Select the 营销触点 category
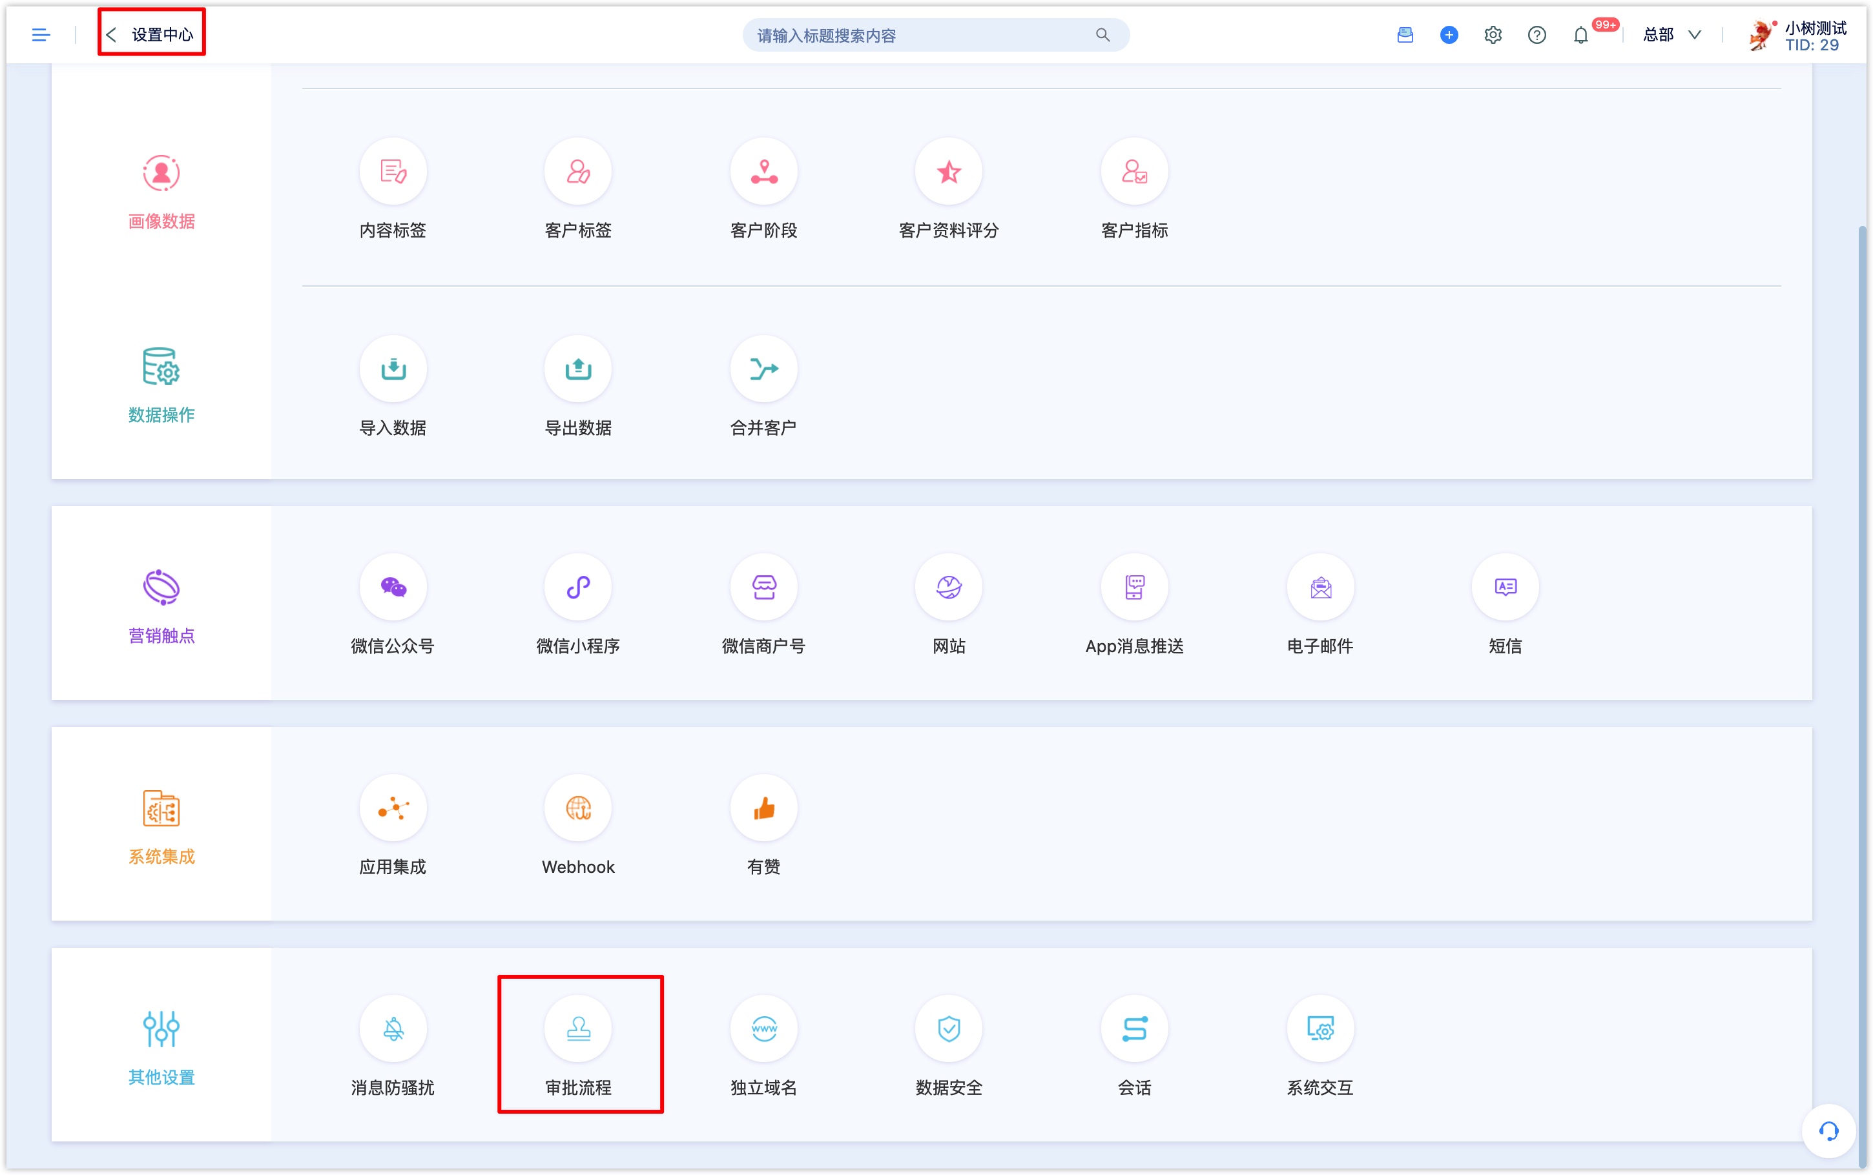 (x=161, y=606)
